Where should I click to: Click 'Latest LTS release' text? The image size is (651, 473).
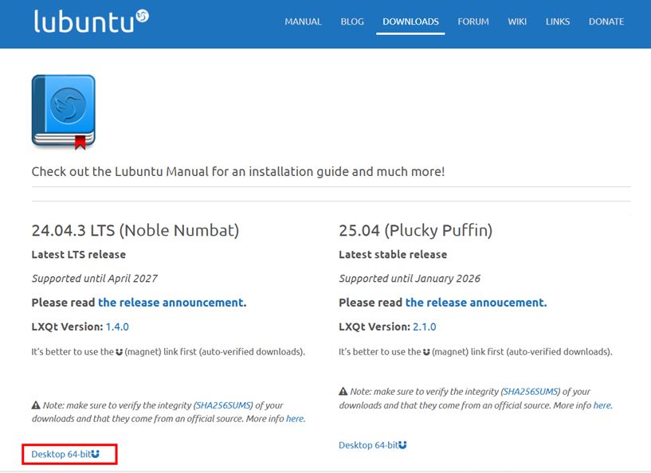tap(78, 254)
